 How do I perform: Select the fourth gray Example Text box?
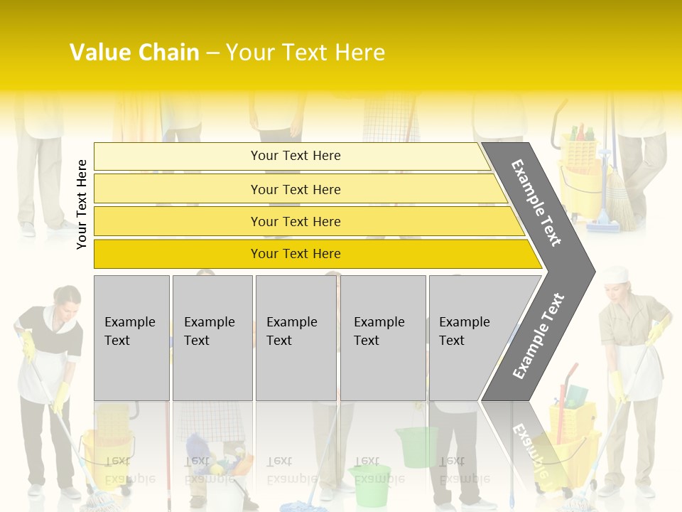point(382,338)
